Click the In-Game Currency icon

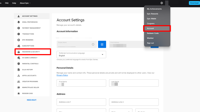click(x=19, y=58)
